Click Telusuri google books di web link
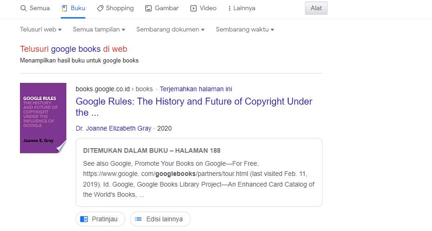 pyautogui.click(x=74, y=49)
